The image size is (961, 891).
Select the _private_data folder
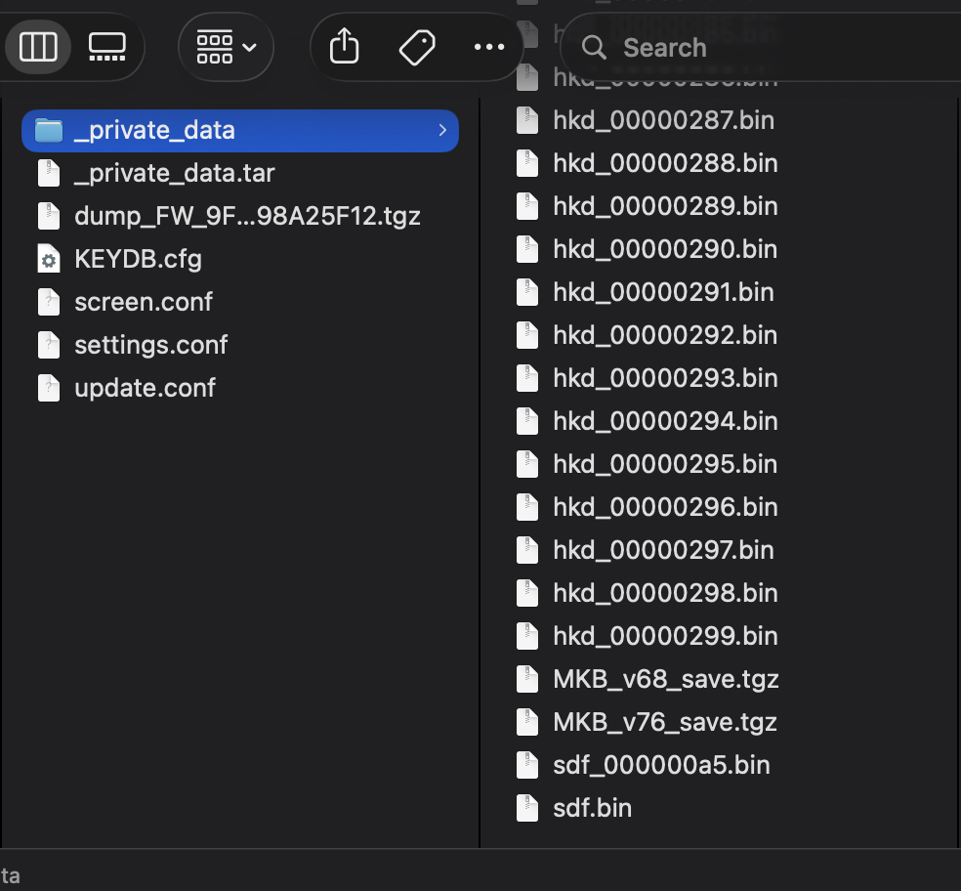[x=240, y=131]
